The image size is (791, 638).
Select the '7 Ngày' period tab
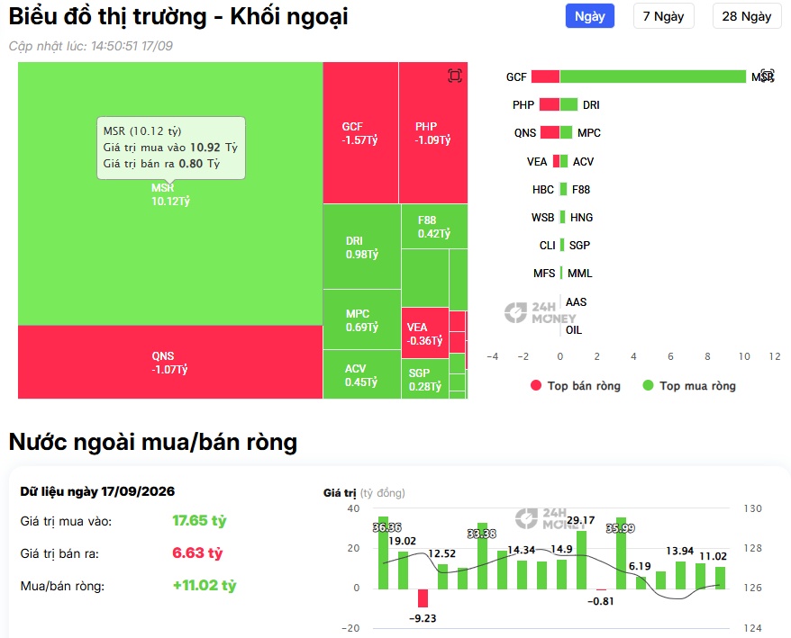(x=663, y=16)
